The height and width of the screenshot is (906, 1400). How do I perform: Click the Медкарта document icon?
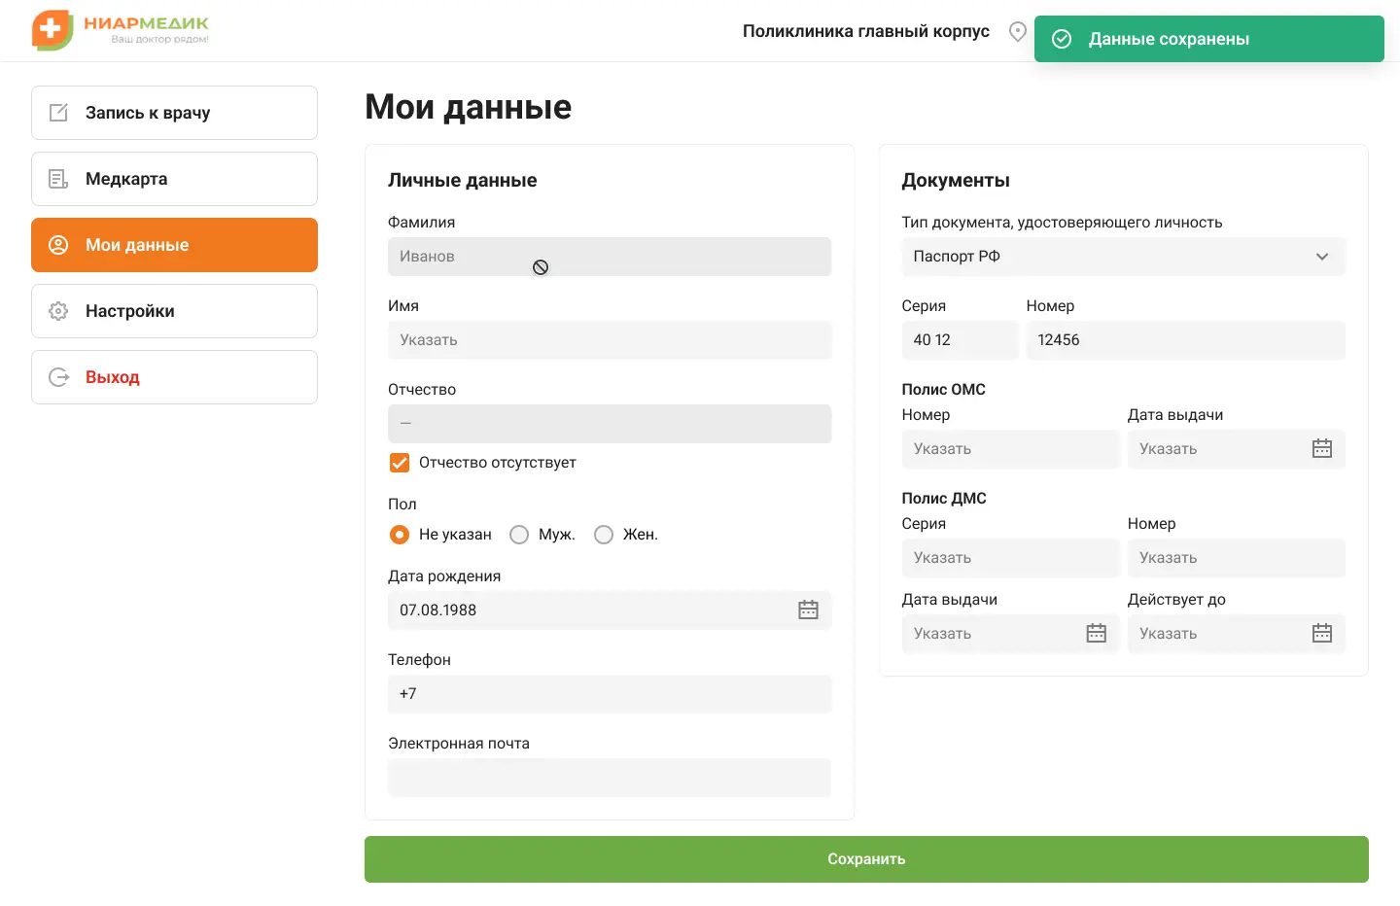(58, 179)
